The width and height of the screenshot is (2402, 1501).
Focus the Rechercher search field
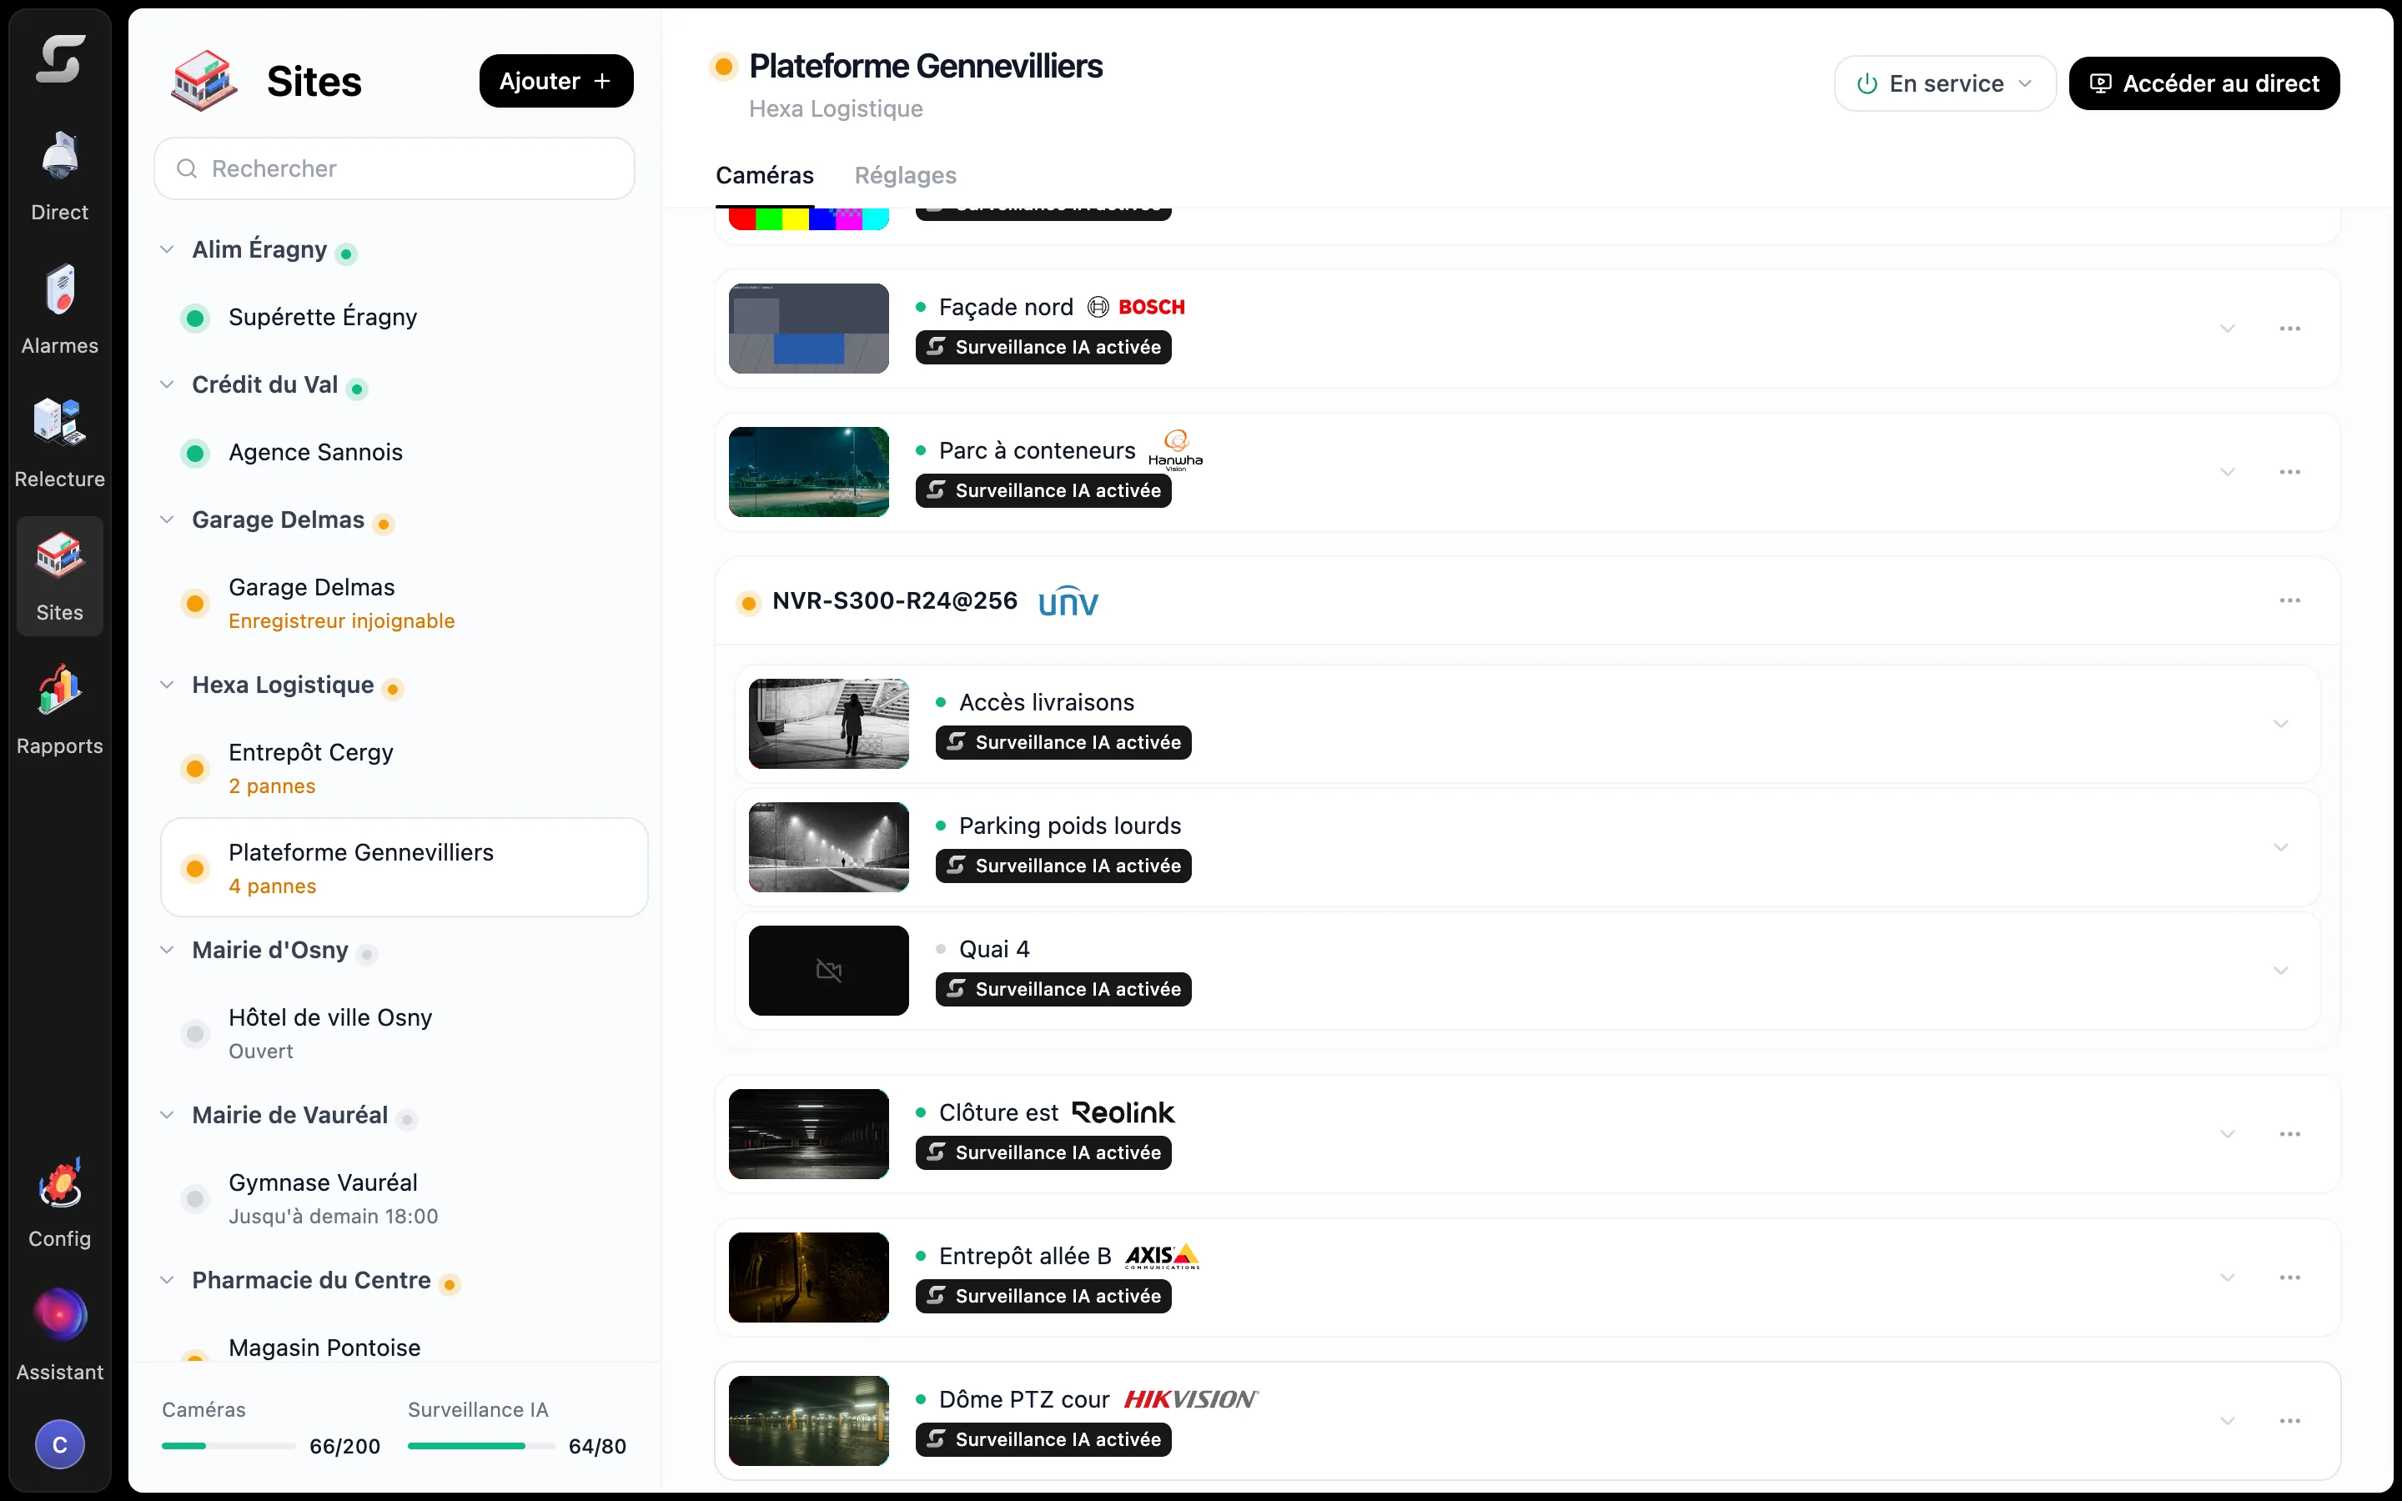394,168
